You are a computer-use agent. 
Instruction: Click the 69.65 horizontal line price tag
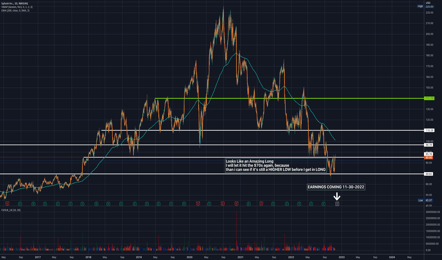[x=429, y=174]
